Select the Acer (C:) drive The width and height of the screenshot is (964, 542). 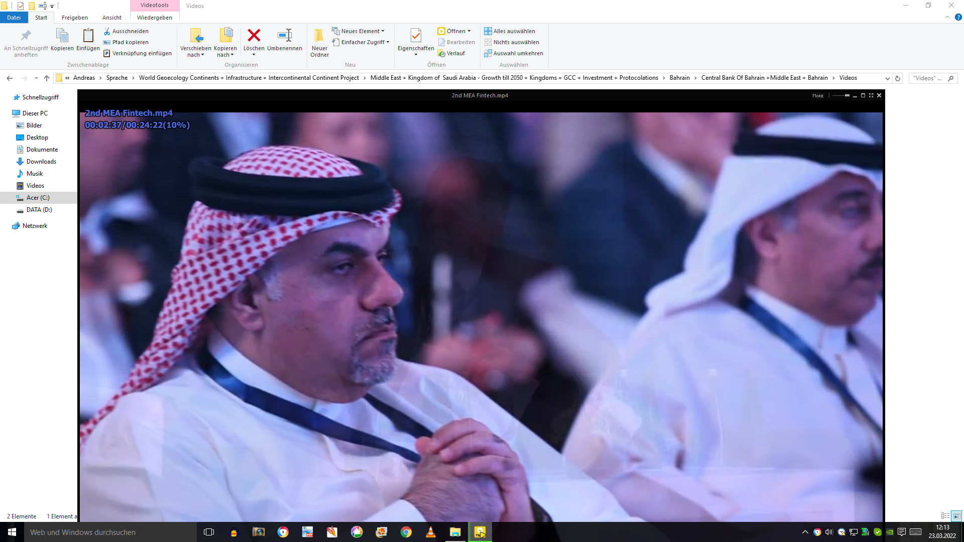pos(39,198)
